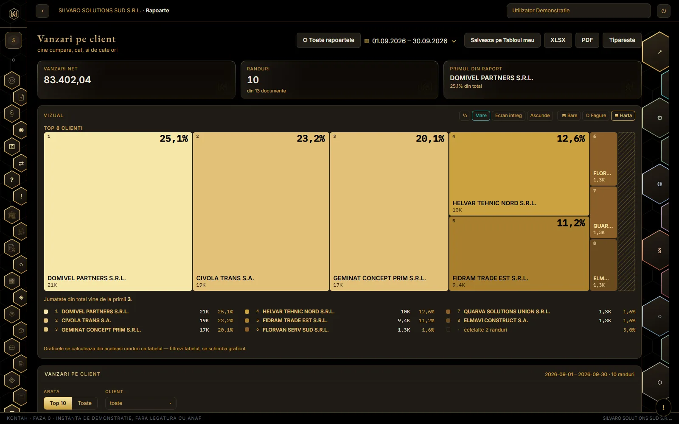Click the Rapoarte breadcrumb

pos(157,11)
